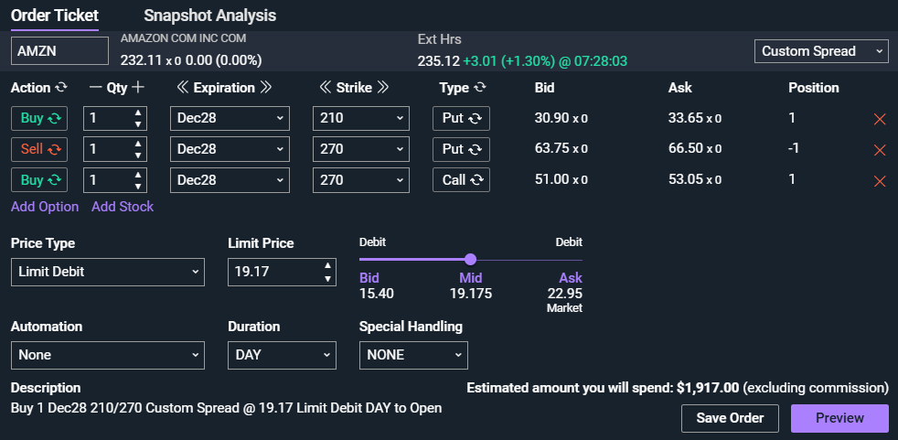
Task: Move Strike up with the right double-chevron
Action: (383, 88)
